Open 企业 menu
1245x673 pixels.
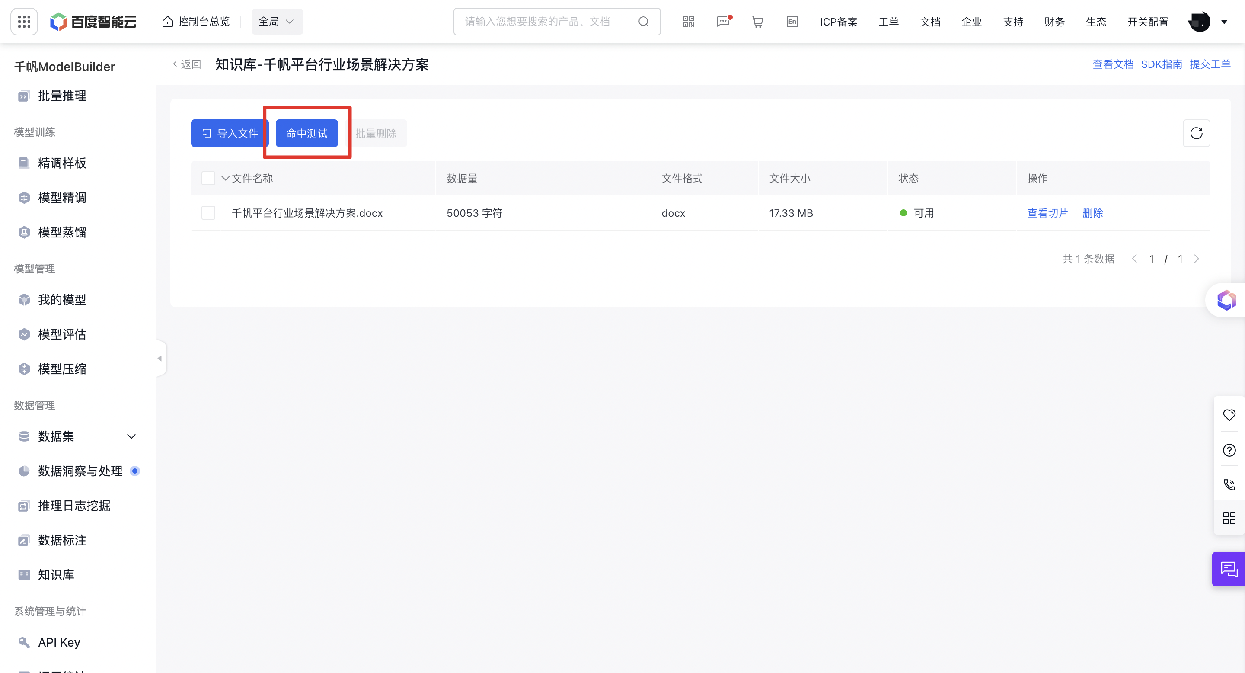[x=971, y=22]
